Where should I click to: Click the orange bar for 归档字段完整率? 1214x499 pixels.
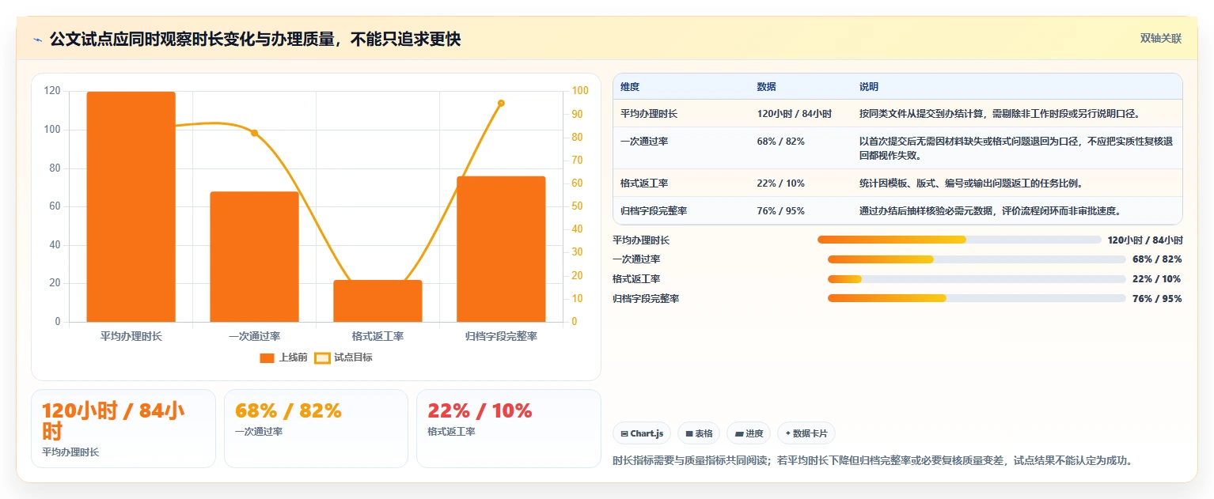pyautogui.click(x=501, y=249)
